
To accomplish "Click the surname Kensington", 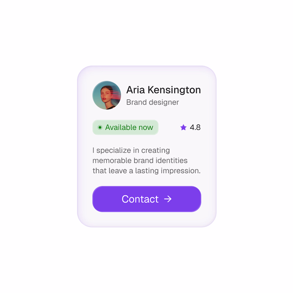I will (x=174, y=90).
